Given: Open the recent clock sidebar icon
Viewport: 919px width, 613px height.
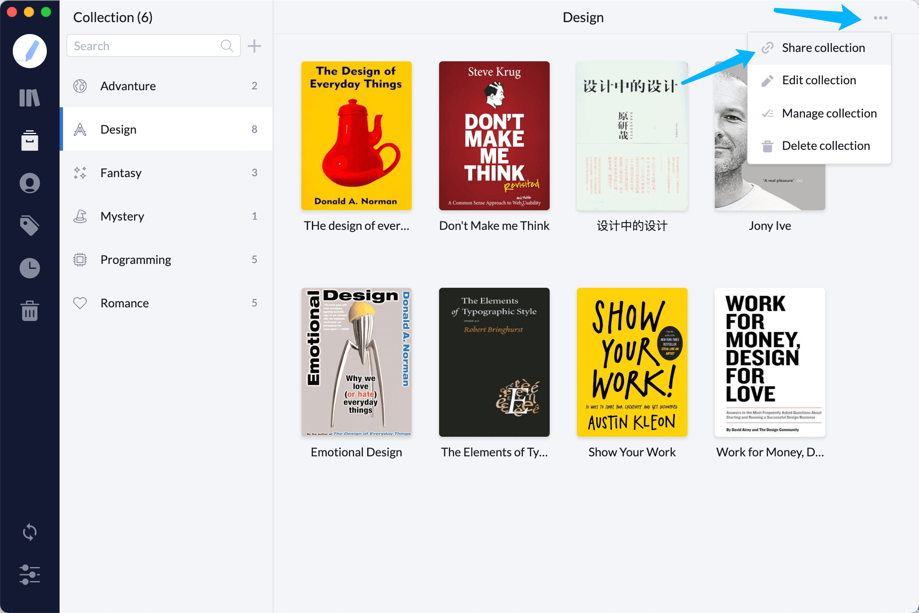Looking at the screenshot, I should (29, 268).
